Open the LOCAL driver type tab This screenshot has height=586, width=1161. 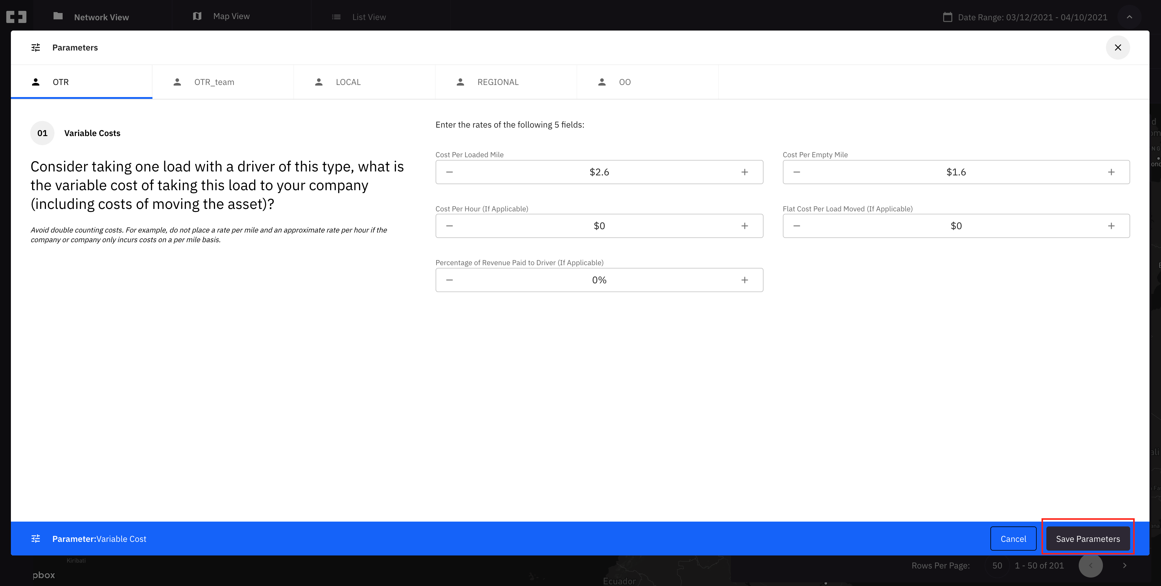tap(348, 82)
